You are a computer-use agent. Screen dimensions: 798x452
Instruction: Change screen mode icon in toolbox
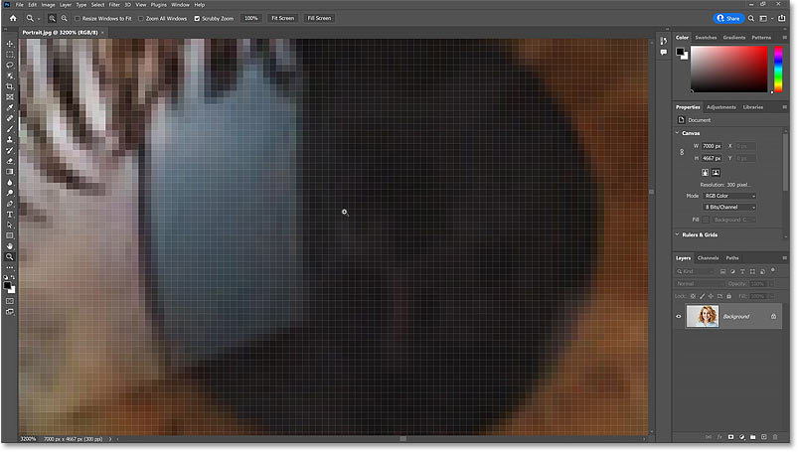click(x=10, y=312)
